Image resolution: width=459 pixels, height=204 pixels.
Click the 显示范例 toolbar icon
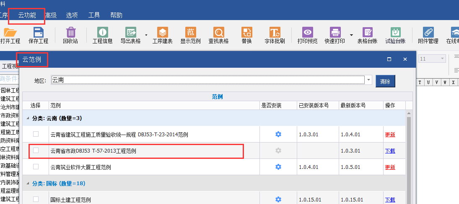pyautogui.click(x=191, y=32)
